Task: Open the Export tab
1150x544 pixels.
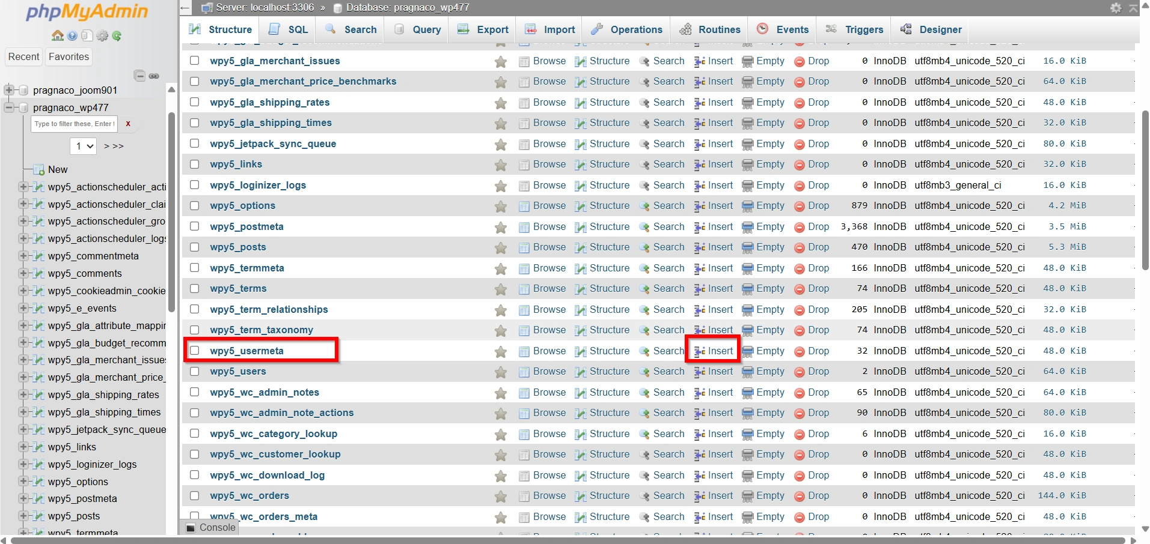Action: 483,29
